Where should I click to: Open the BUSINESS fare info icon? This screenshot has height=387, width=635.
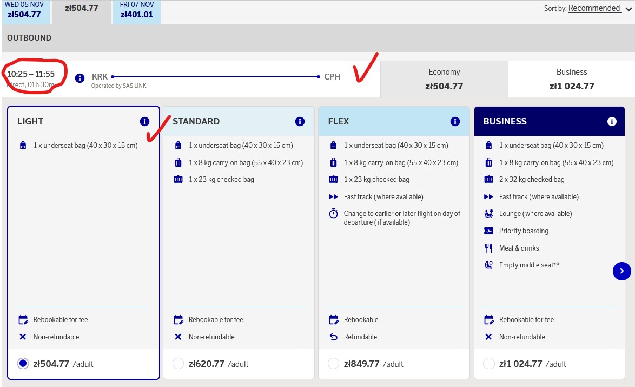pos(612,122)
